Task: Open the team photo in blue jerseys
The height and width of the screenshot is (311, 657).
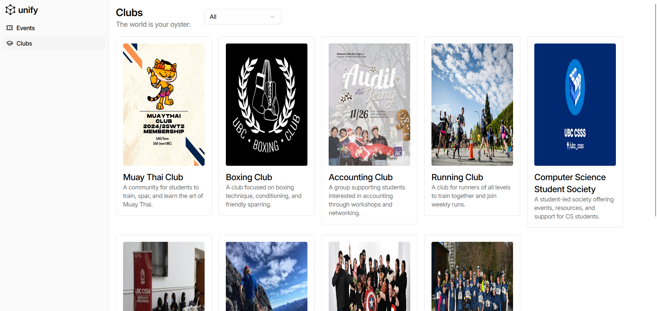Action: (x=472, y=276)
